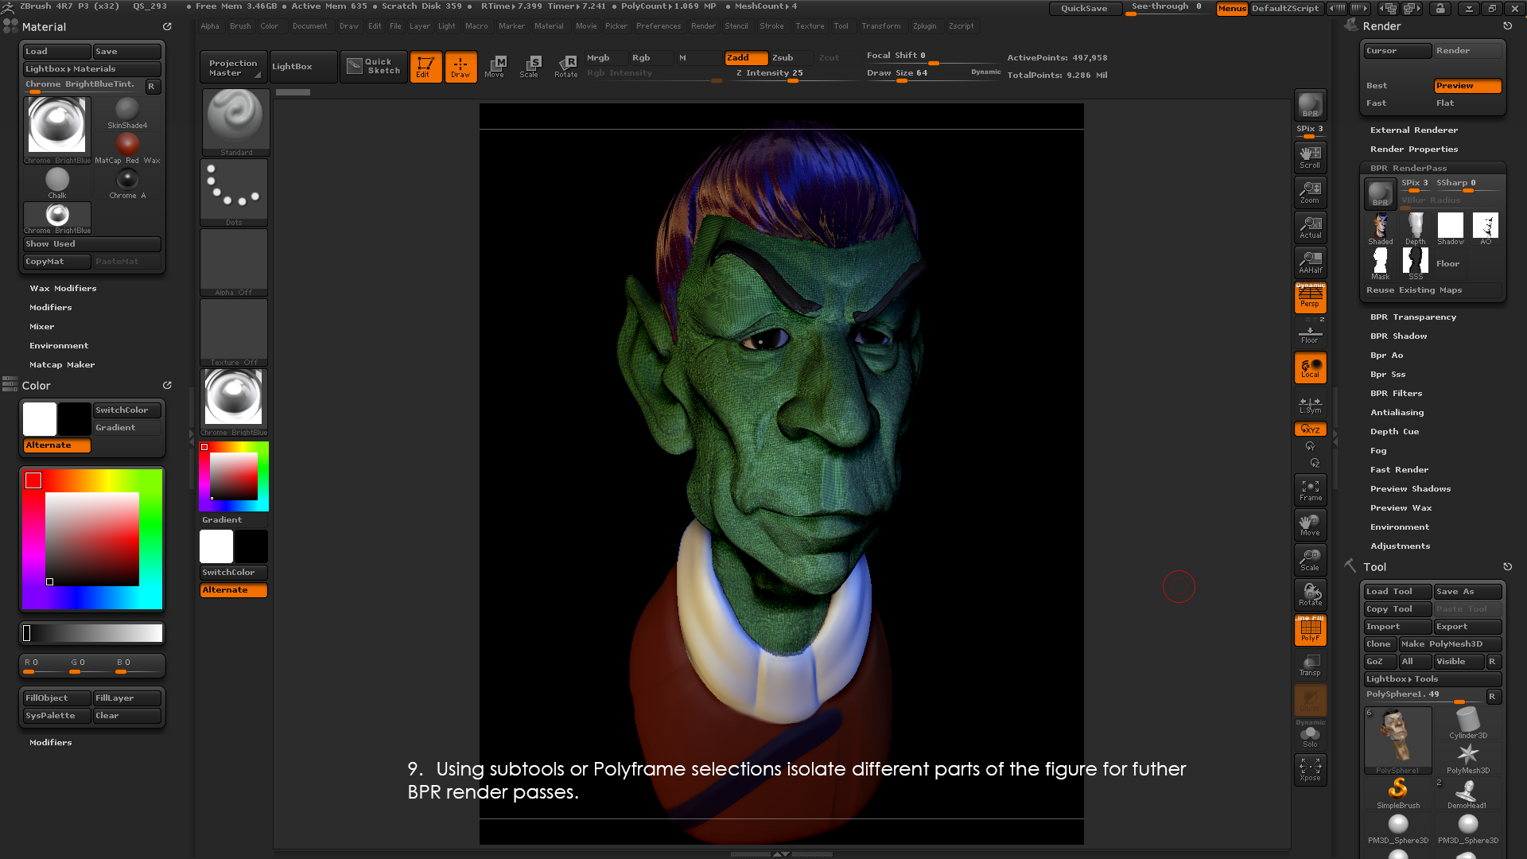Expand Wax Modifiers in Material panel
This screenshot has height=859, width=1527.
[x=63, y=289]
